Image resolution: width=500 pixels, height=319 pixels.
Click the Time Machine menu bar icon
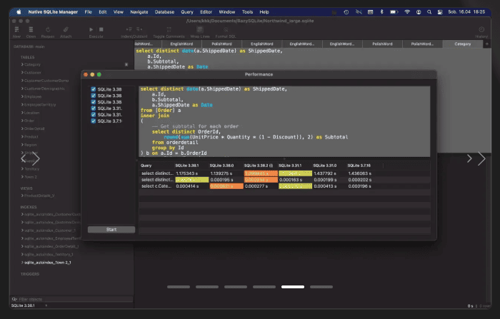[346, 12]
